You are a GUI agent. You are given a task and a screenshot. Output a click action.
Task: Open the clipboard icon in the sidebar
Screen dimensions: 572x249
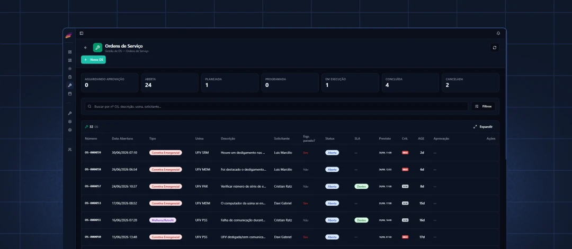(x=70, y=77)
